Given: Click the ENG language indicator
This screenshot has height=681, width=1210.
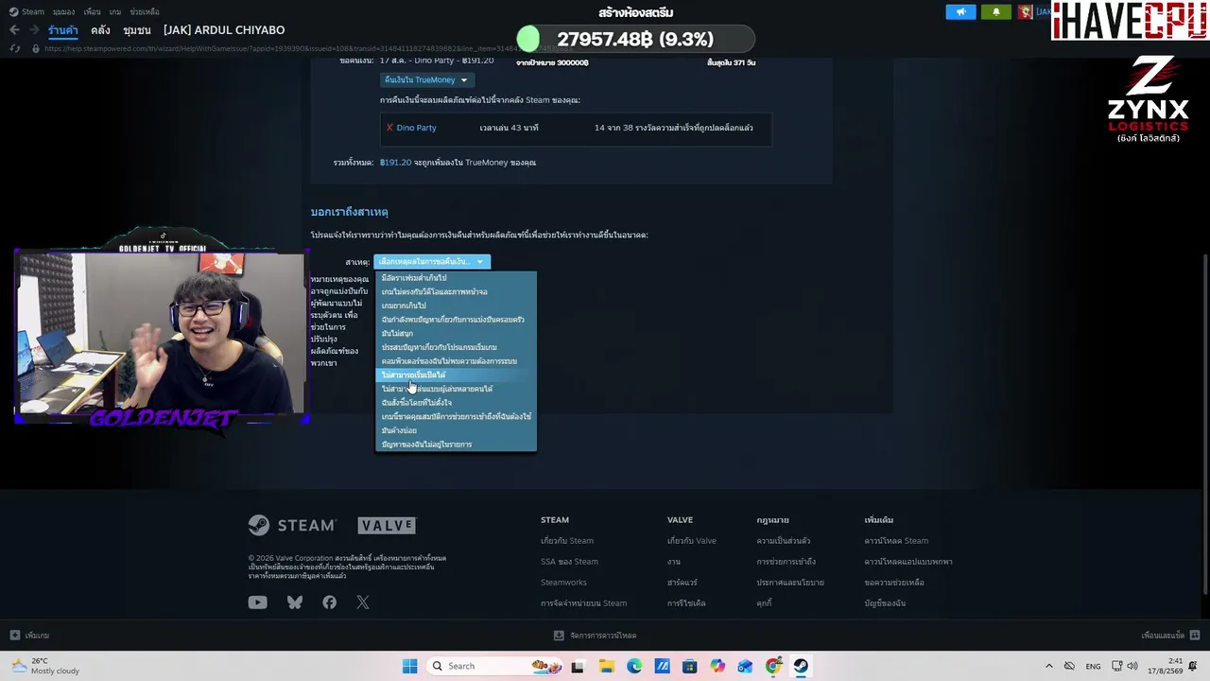Looking at the screenshot, I should pos(1093,666).
